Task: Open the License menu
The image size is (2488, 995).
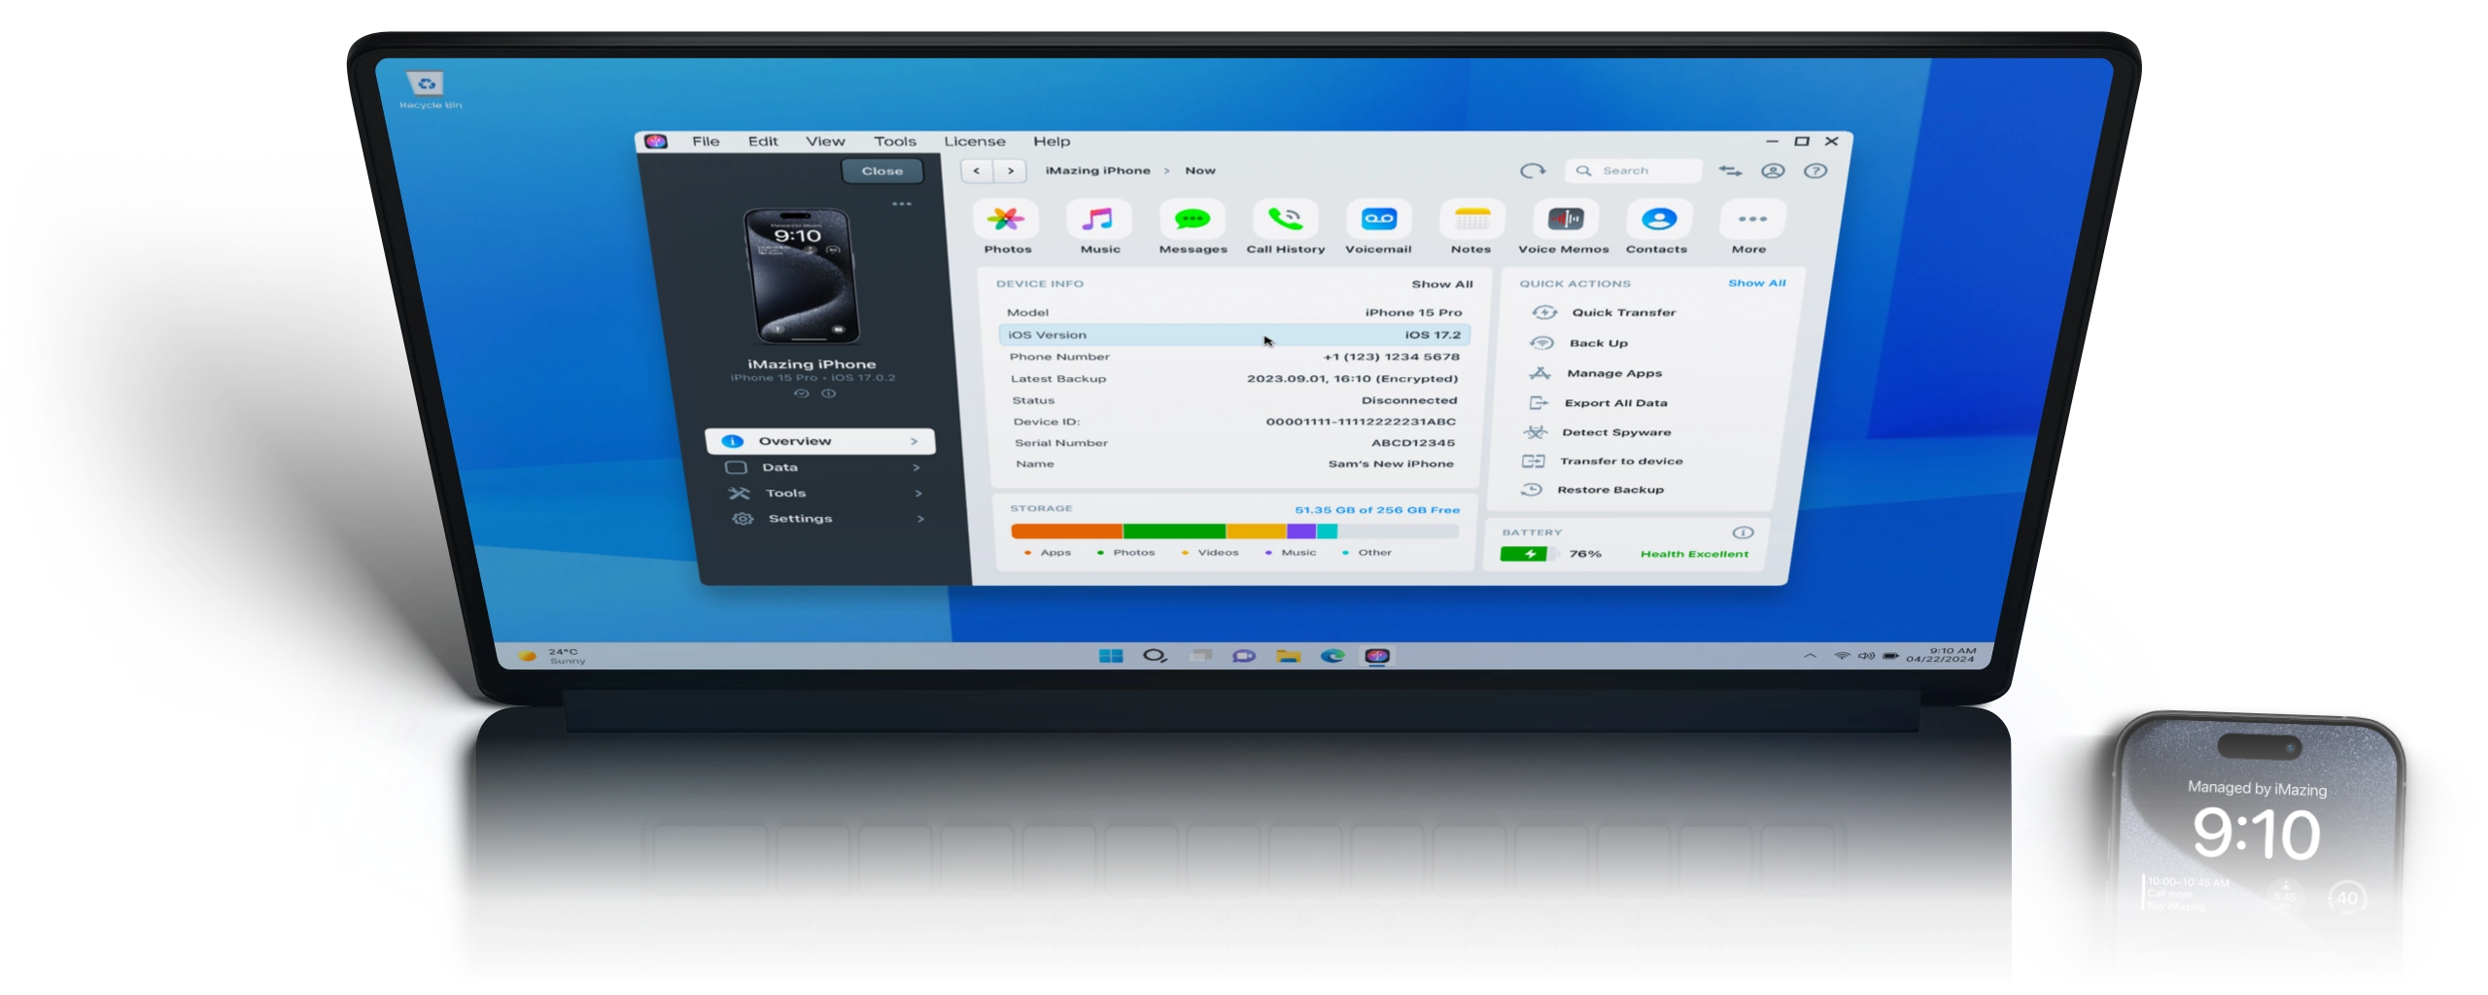Action: pyautogui.click(x=975, y=142)
